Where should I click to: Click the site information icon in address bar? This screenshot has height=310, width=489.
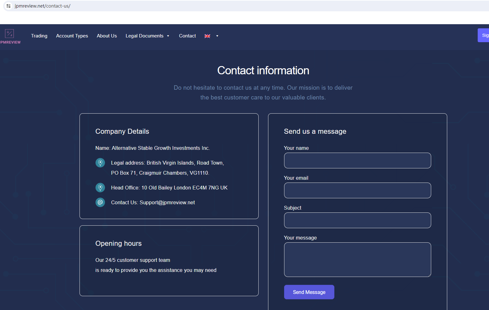point(8,6)
